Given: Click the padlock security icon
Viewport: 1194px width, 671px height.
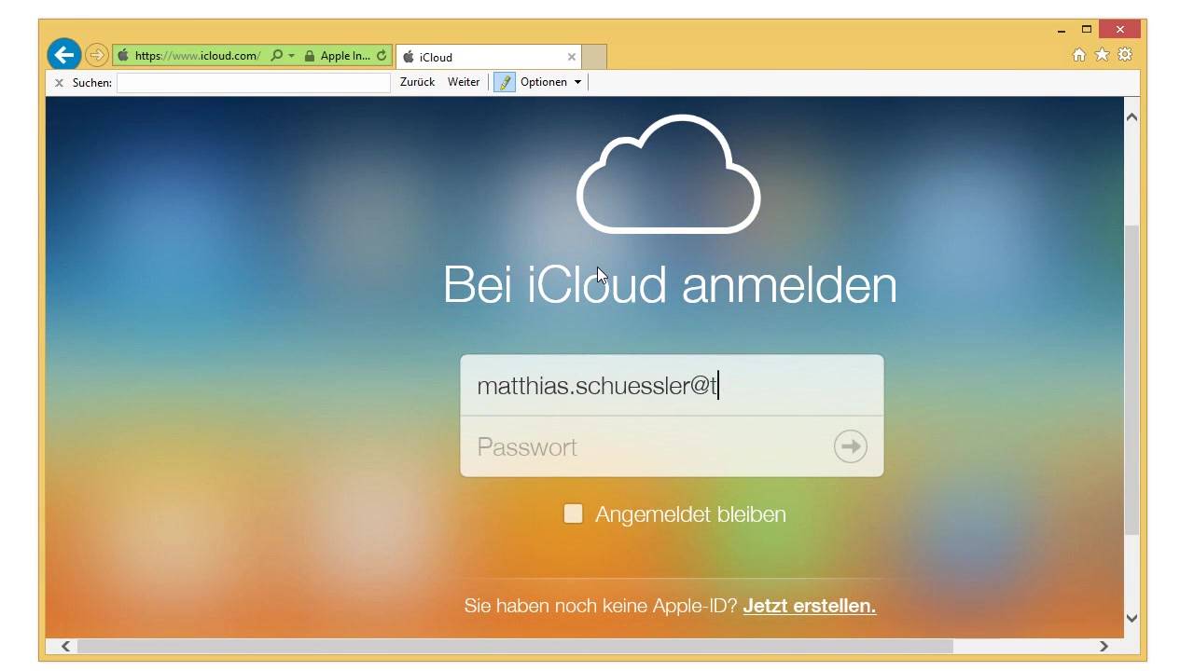Looking at the screenshot, I should (310, 56).
